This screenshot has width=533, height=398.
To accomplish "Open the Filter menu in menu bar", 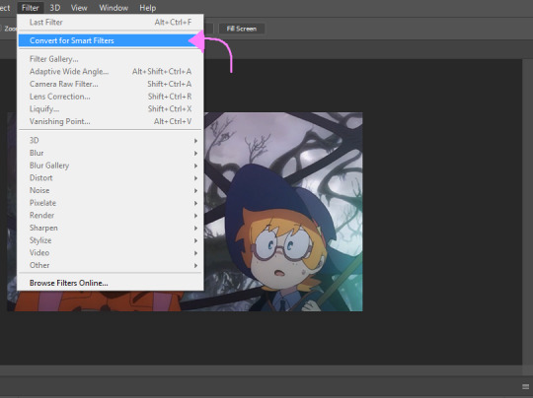I will point(31,8).
